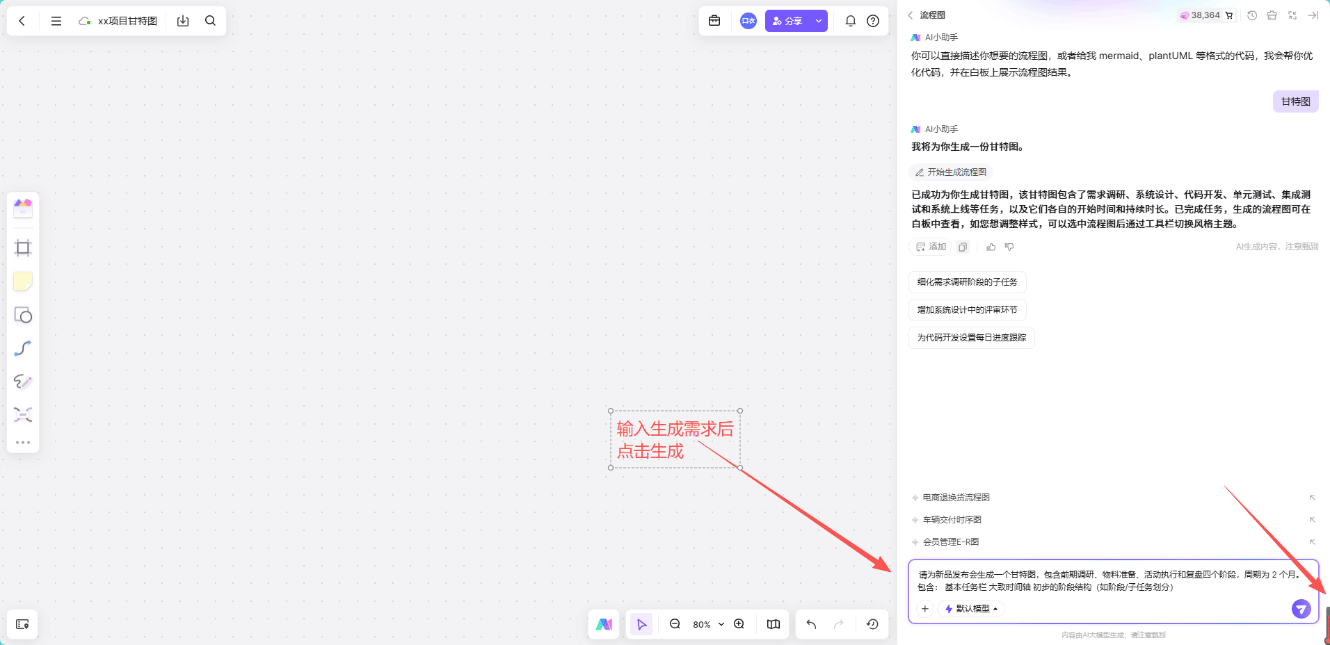Select the frame tool in left toolbar
The width and height of the screenshot is (1330, 645).
point(23,247)
